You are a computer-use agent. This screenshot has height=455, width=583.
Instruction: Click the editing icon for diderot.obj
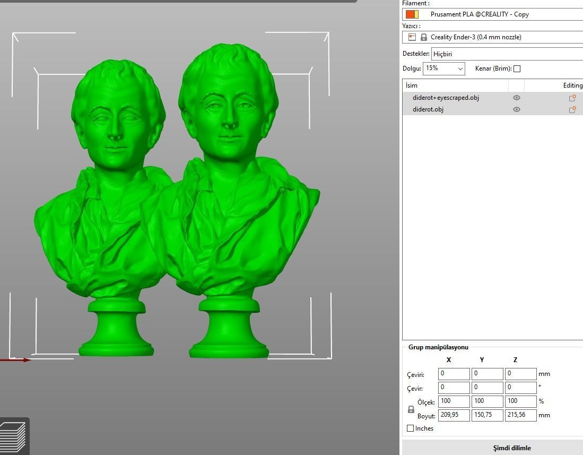tap(572, 109)
